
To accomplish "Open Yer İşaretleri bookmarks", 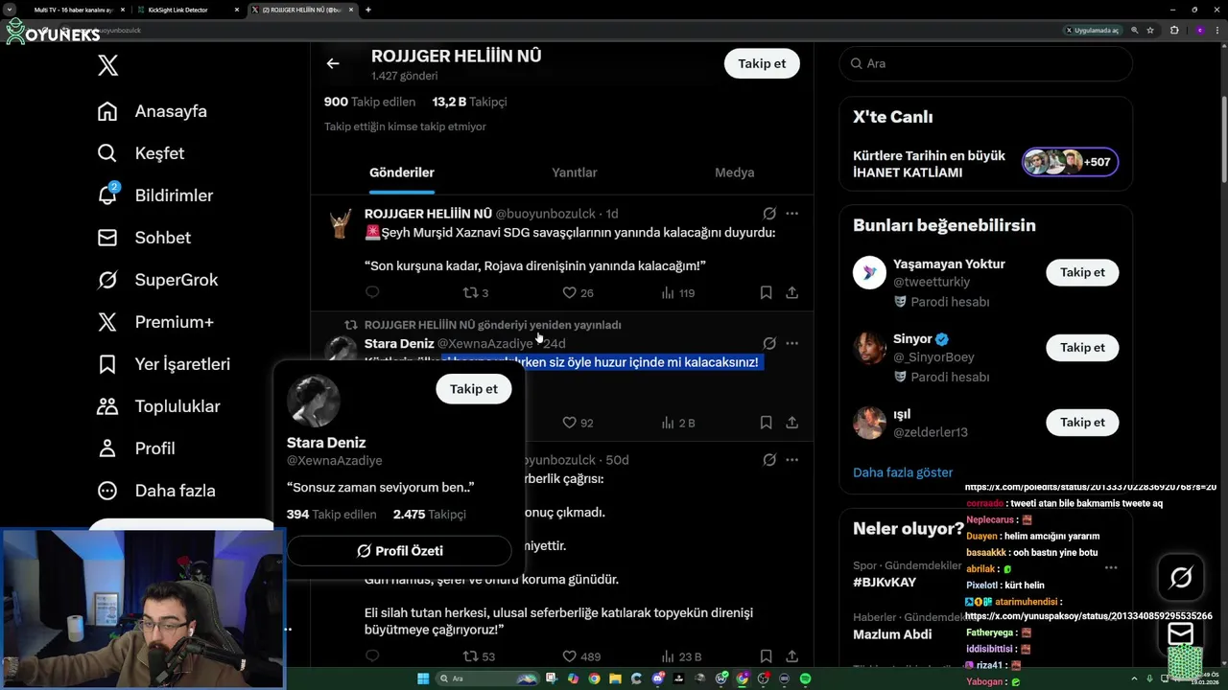I will click(x=164, y=364).
